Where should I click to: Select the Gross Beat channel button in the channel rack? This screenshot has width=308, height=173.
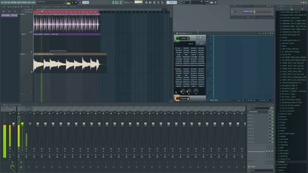coord(248,12)
